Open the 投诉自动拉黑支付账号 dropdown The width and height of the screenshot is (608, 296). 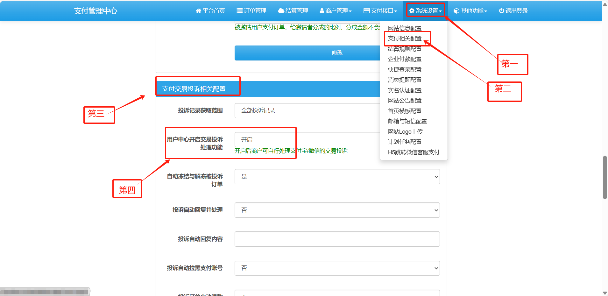click(x=337, y=268)
